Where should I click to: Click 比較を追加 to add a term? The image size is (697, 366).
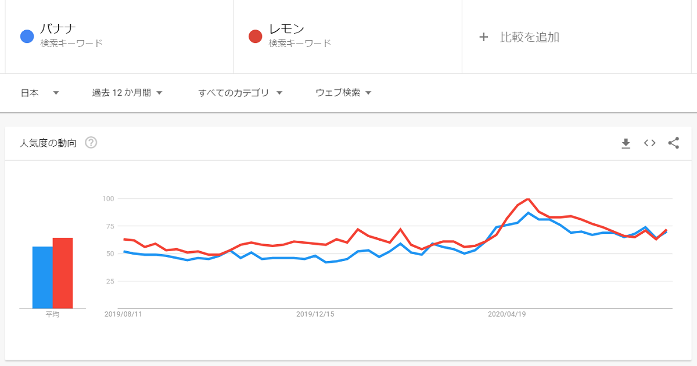point(529,37)
